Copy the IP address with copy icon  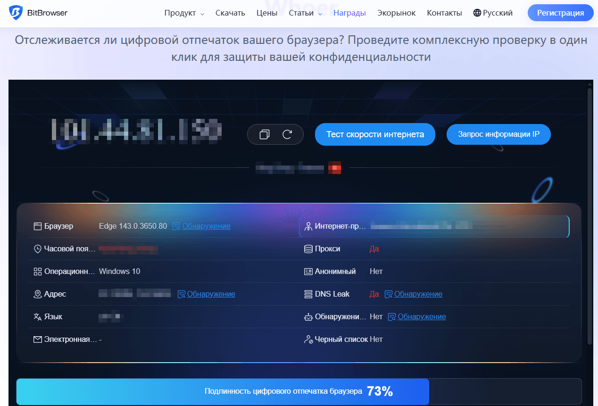click(x=265, y=135)
